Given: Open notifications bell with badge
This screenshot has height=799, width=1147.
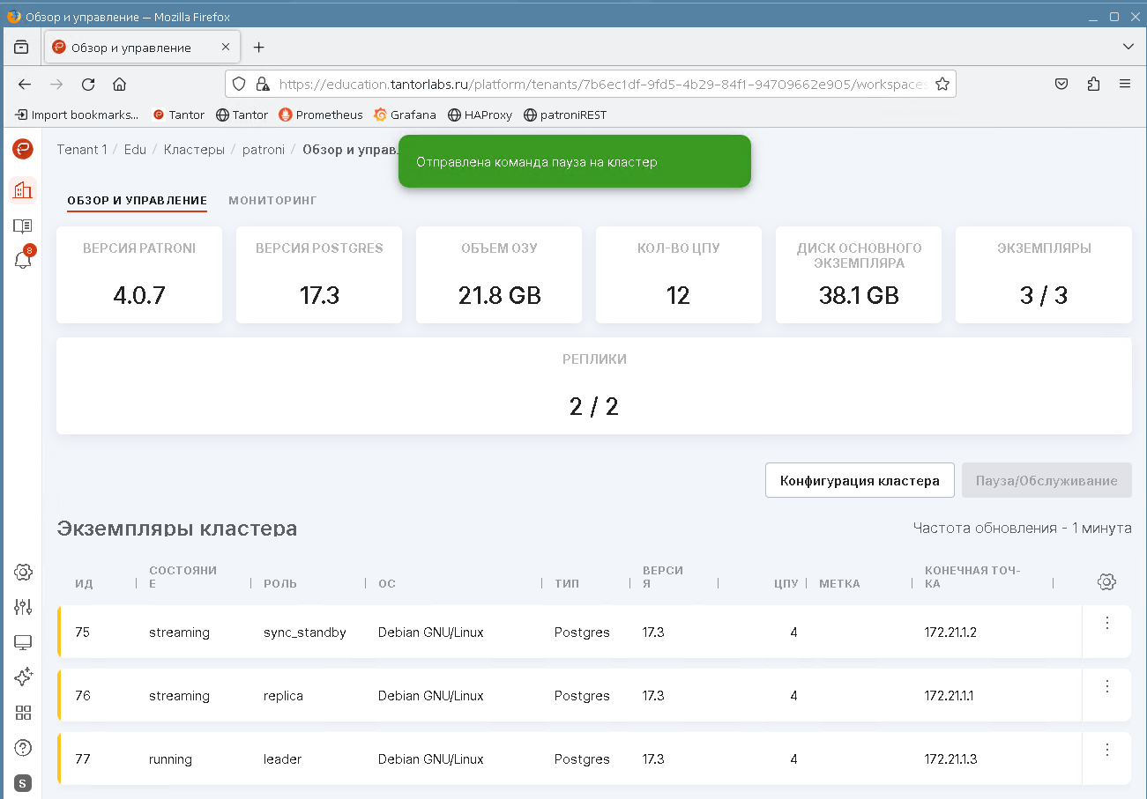Looking at the screenshot, I should [x=23, y=260].
